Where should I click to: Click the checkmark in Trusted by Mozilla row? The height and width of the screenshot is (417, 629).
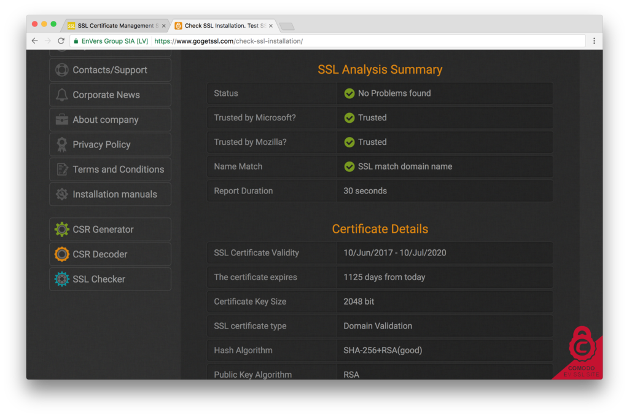coord(350,142)
